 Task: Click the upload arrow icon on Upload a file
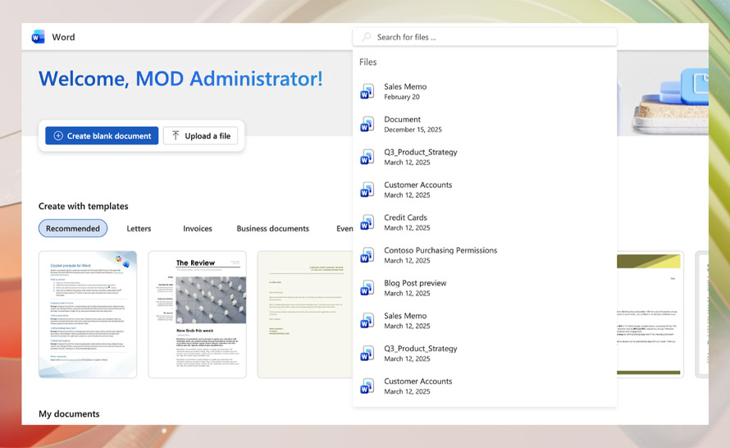tap(175, 136)
